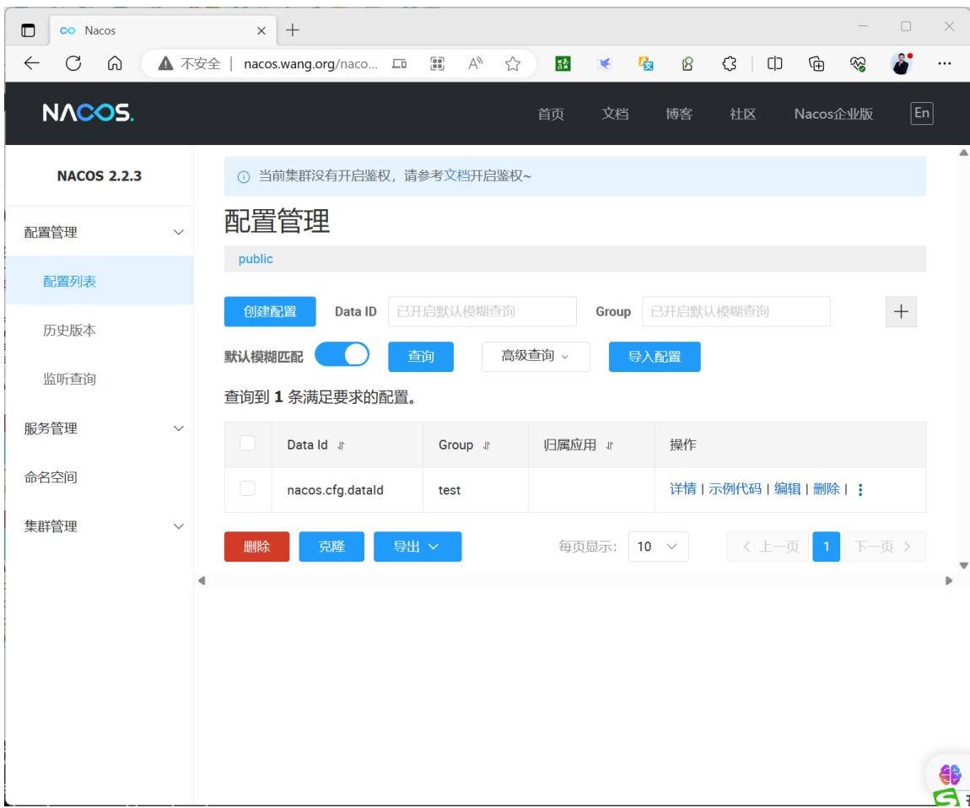Open 社区 in top navigation
The image size is (970, 808).
(x=742, y=114)
